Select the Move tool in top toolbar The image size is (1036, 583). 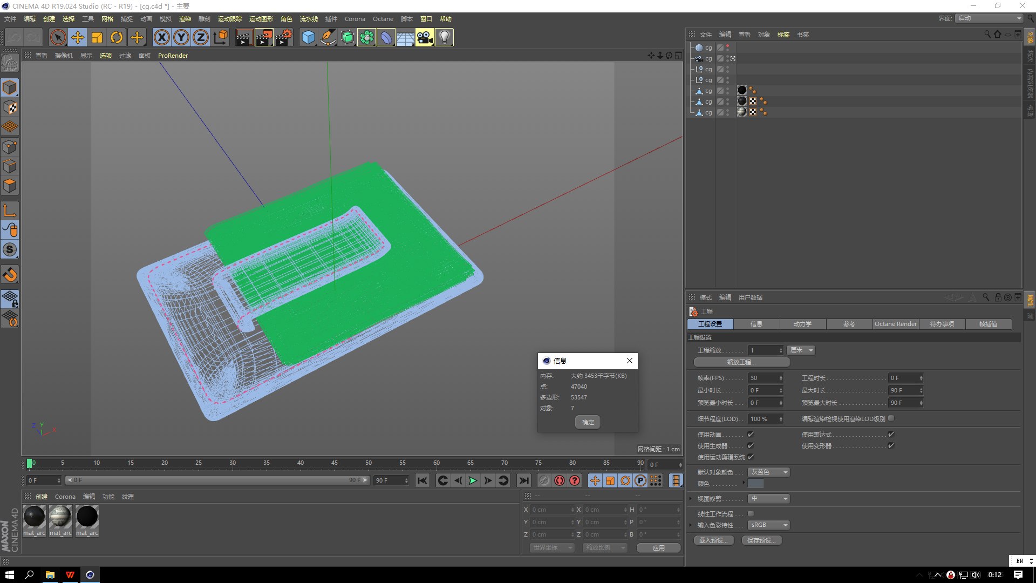click(78, 38)
